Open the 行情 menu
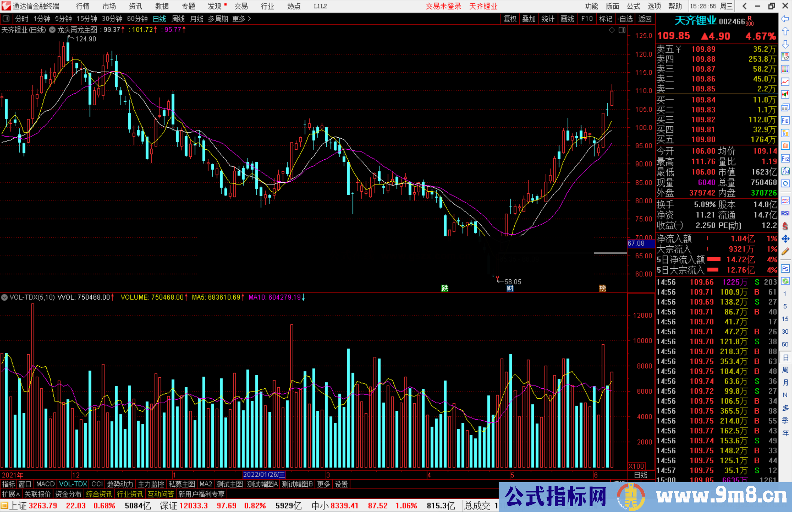Image resolution: width=792 pixels, height=512 pixels. (82, 6)
